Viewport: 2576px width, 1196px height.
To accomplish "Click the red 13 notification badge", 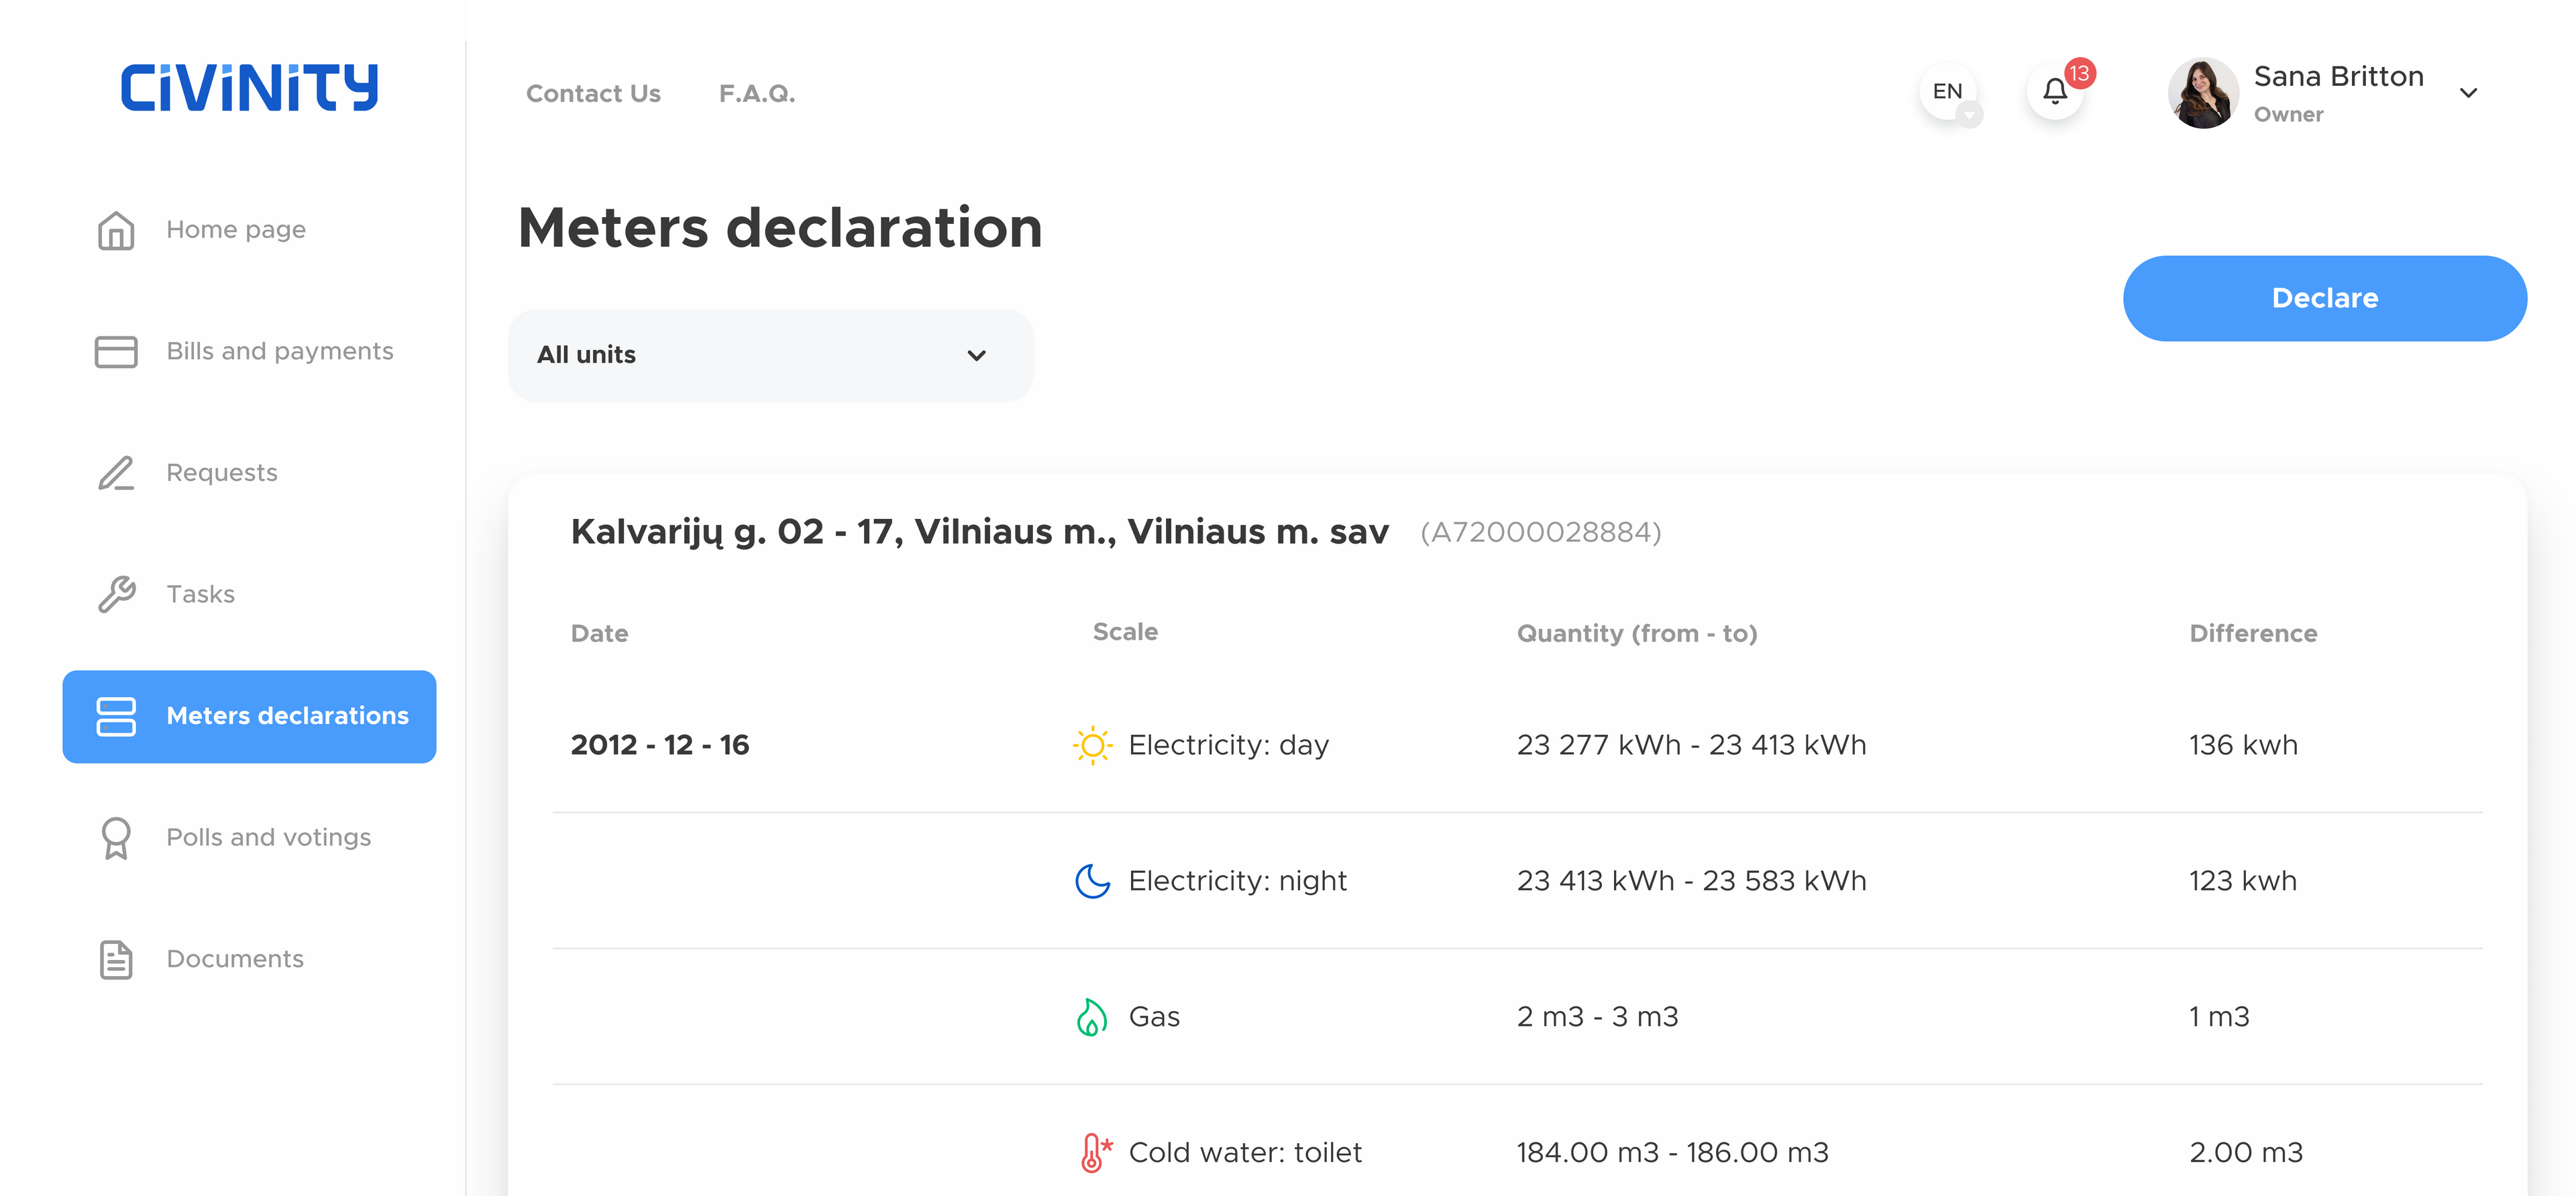I will pyautogui.click(x=2080, y=73).
